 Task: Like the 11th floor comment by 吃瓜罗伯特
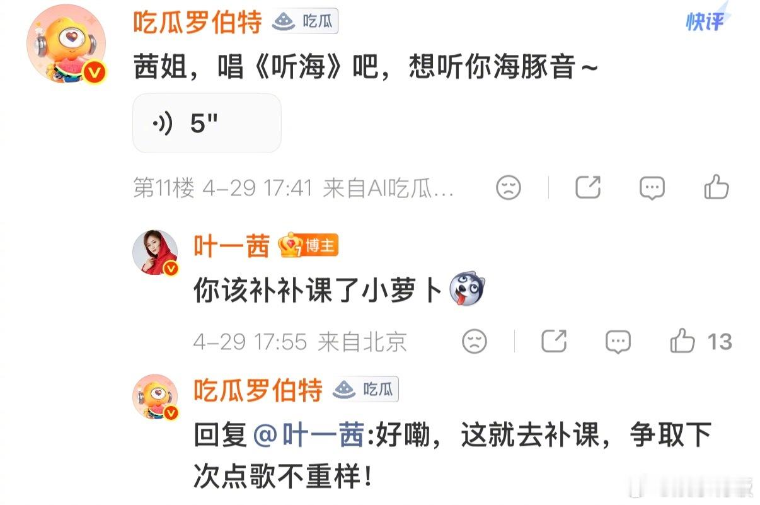pyautogui.click(x=717, y=188)
